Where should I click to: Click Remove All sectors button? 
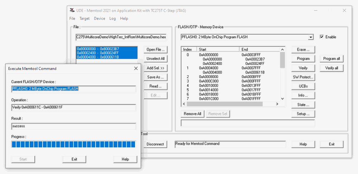[x=192, y=114]
